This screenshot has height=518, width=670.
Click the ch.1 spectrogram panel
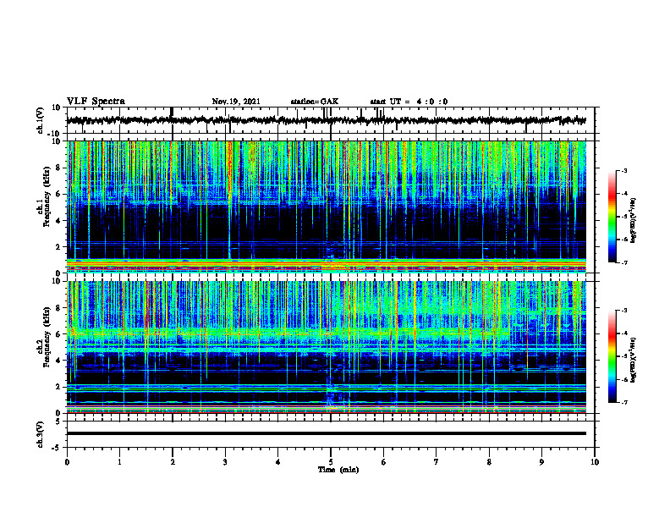pos(326,207)
